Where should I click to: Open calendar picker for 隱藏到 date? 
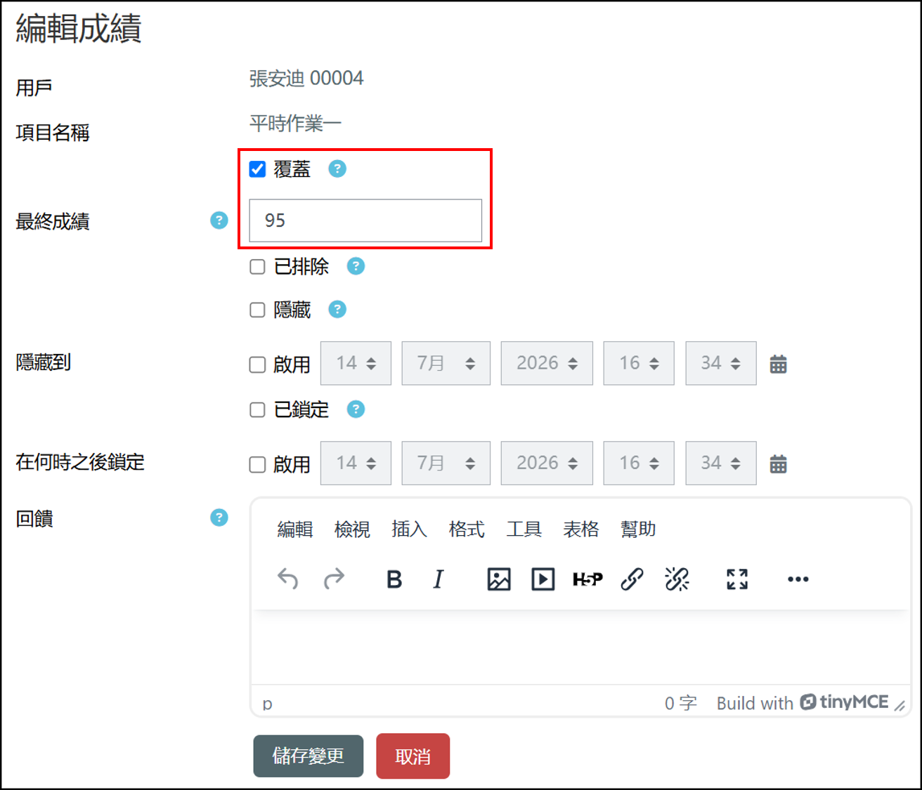[778, 364]
